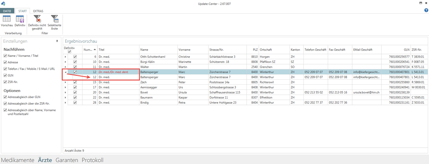Uncheck Definitiv for Bürgi-Kälin row
Screen dimensions: 429x164
point(75,62)
